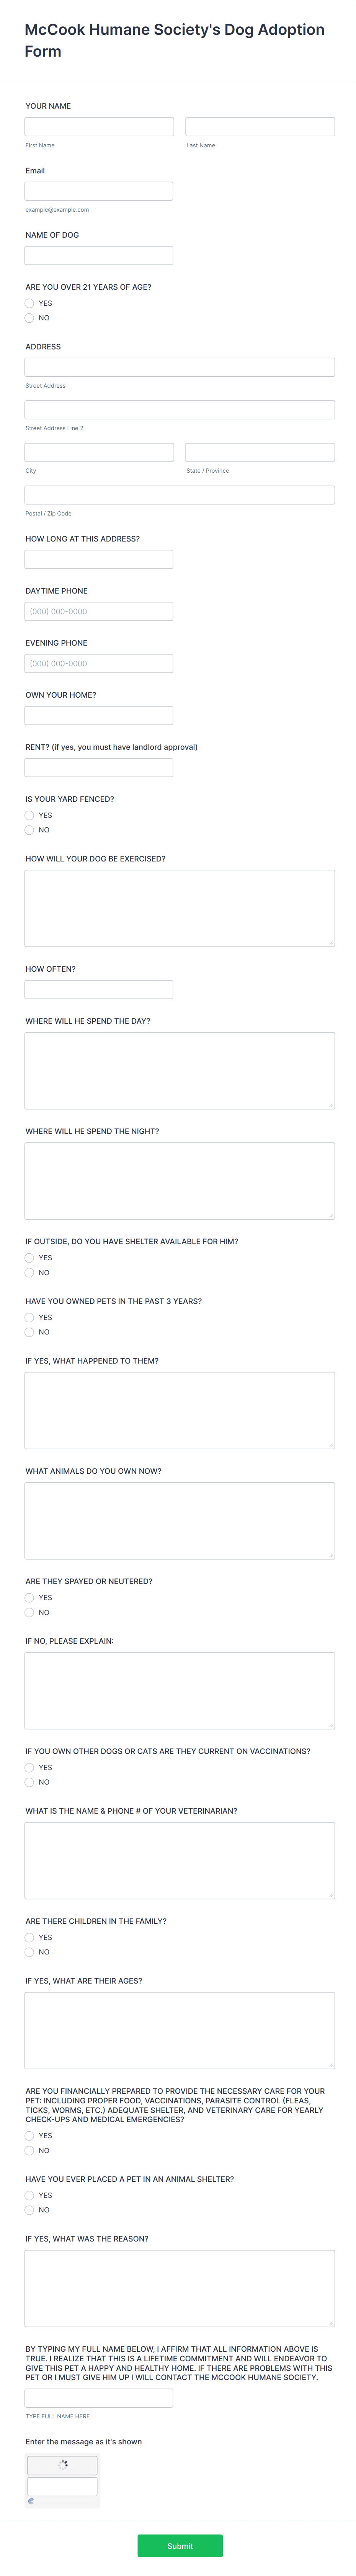This screenshot has height=2576, width=356.
Task: Select YES for outdoor shelter availability
Action: tap(29, 1258)
